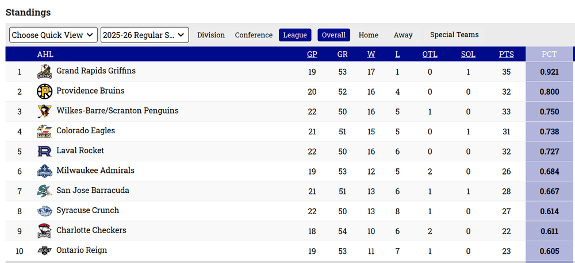575x263 pixels.
Task: Click the Syracuse Crunch team logo
Action: (44, 211)
